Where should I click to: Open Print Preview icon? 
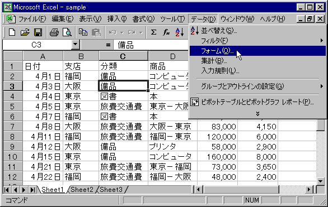67,32
